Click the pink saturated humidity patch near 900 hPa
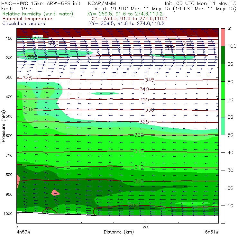Viewport: 238px width, 238px height. (55, 193)
